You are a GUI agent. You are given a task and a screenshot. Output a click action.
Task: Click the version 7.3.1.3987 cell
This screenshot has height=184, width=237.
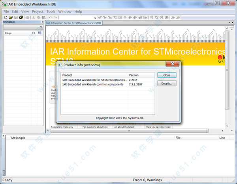pos(135,84)
